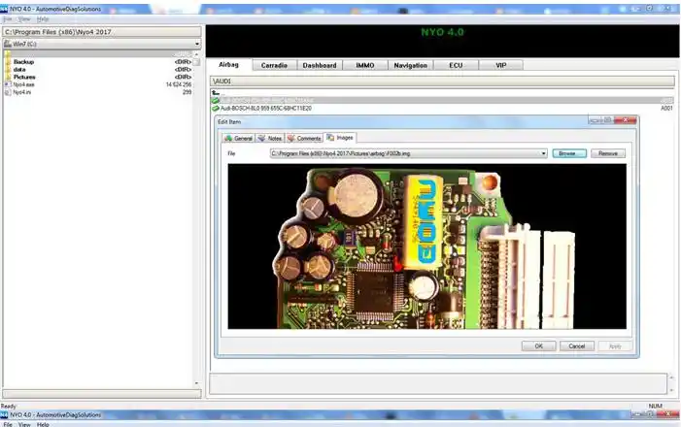Click the Remove button

click(x=608, y=153)
